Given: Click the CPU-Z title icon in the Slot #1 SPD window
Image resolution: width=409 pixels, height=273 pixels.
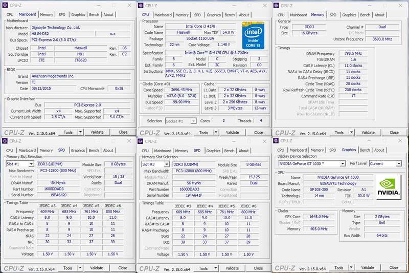Looking at the screenshot, I should click(x=5, y=141).
